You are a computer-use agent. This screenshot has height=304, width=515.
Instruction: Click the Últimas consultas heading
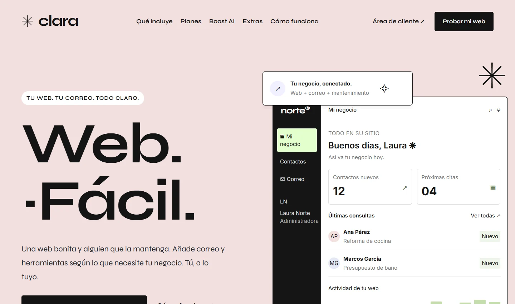[352, 216]
